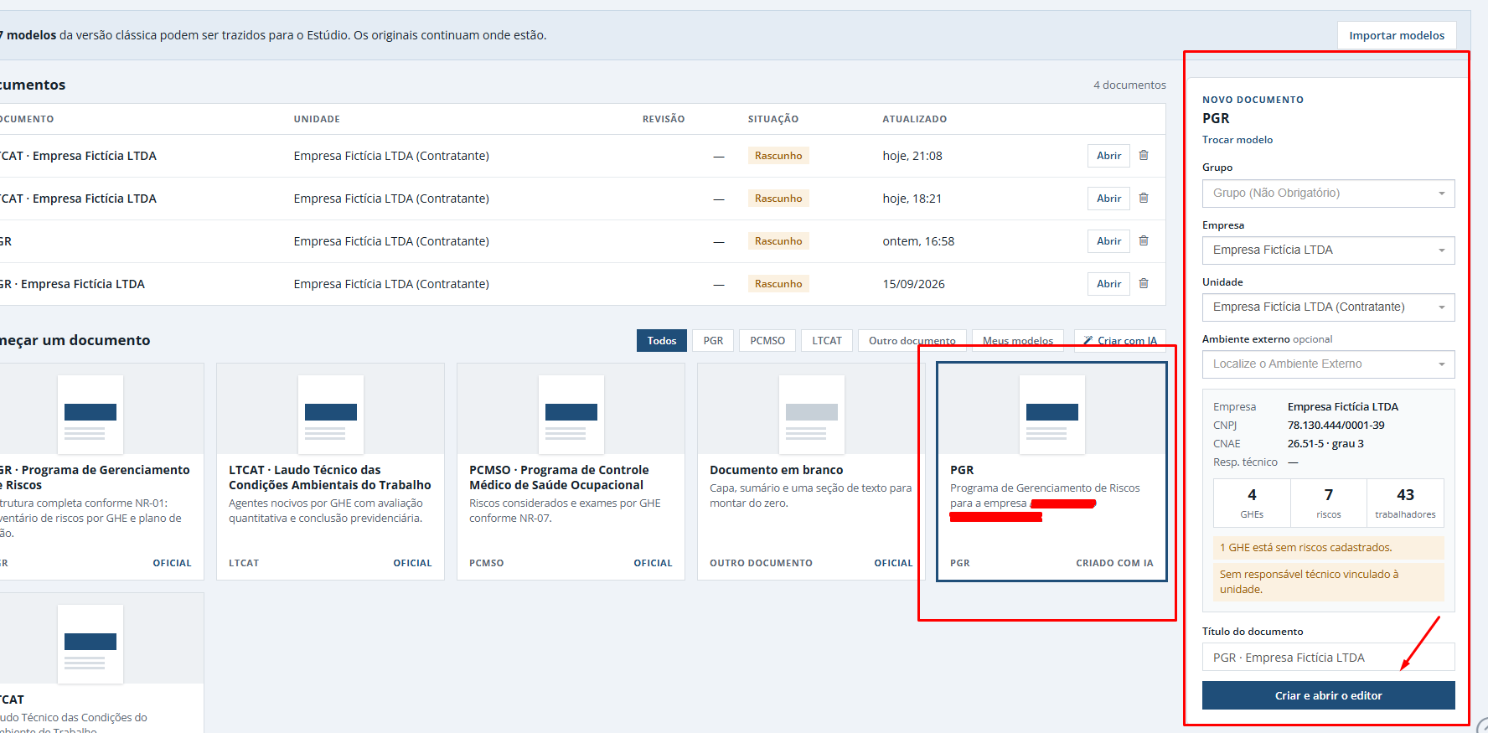Click the Trocar modelo link

coord(1237,140)
